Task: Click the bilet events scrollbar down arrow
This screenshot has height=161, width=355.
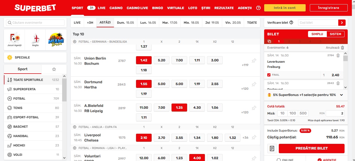Action: (x=345, y=87)
